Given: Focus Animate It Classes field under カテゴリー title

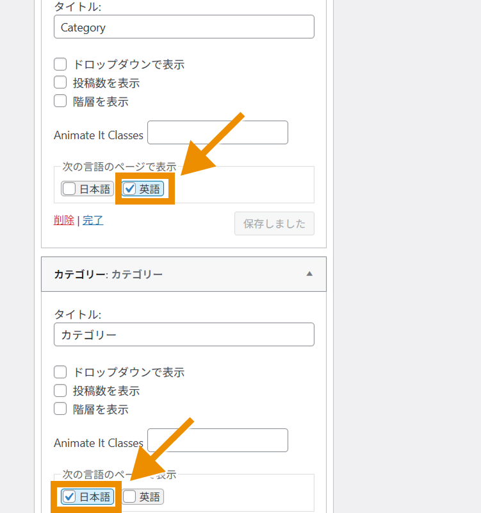Looking at the screenshot, I should point(218,441).
